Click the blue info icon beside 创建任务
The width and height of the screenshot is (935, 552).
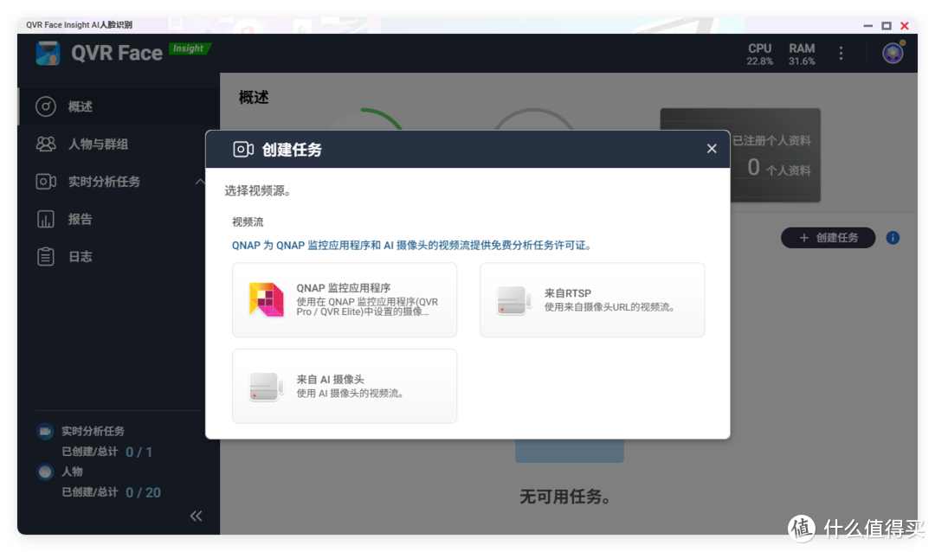(893, 238)
